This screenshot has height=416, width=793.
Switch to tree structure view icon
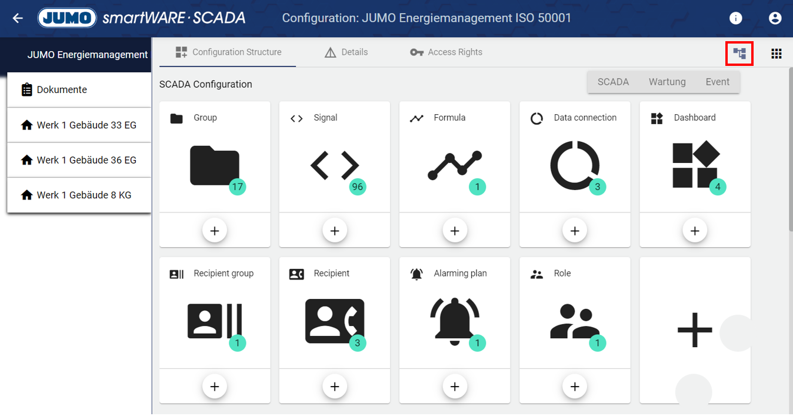[739, 54]
